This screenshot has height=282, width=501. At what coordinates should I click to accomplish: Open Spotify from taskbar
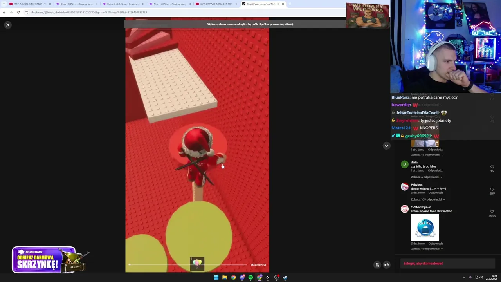[x=250, y=277]
